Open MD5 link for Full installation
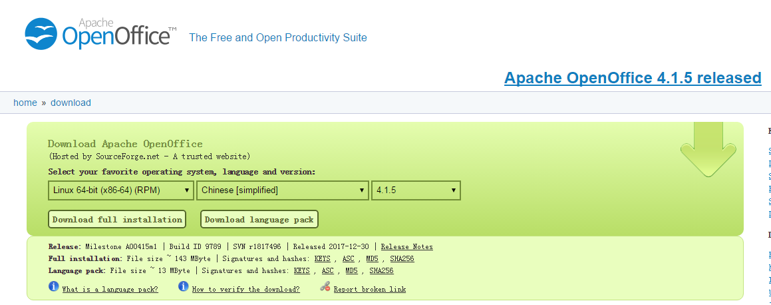This screenshot has width=771, height=305. (x=372, y=259)
